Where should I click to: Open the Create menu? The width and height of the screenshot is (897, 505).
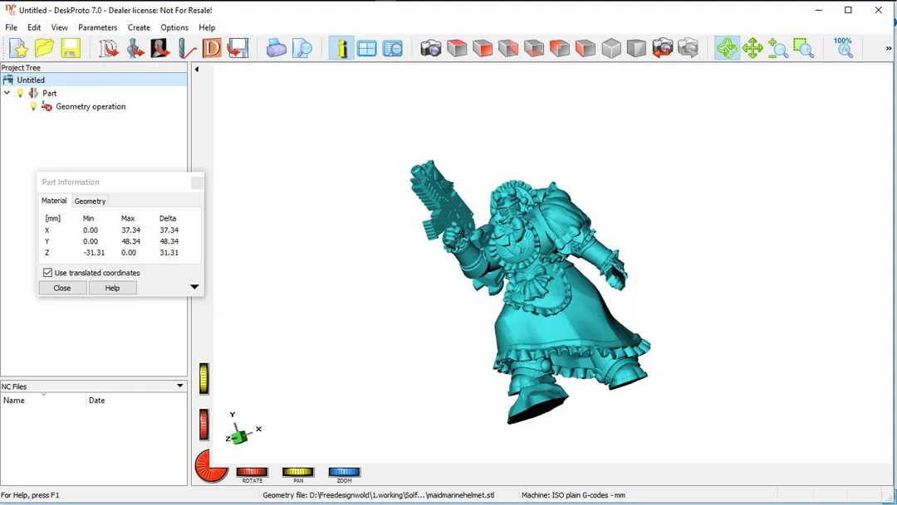[x=139, y=27]
